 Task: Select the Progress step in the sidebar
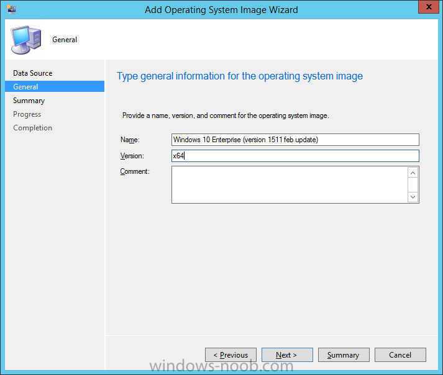(27, 114)
